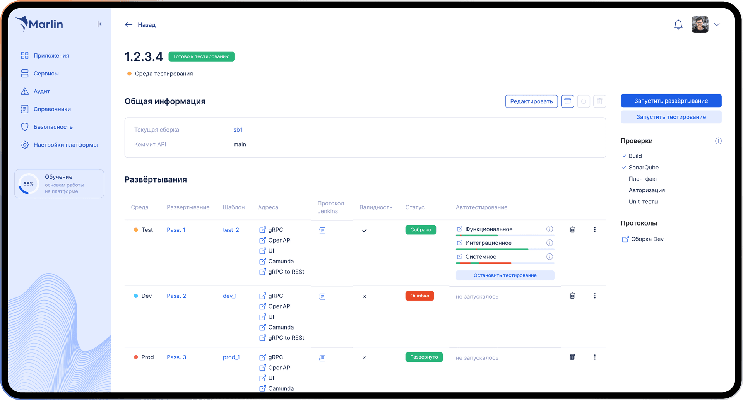This screenshot has width=743, height=400.
Task: Open Приложения in the sidebar
Action: [51, 56]
